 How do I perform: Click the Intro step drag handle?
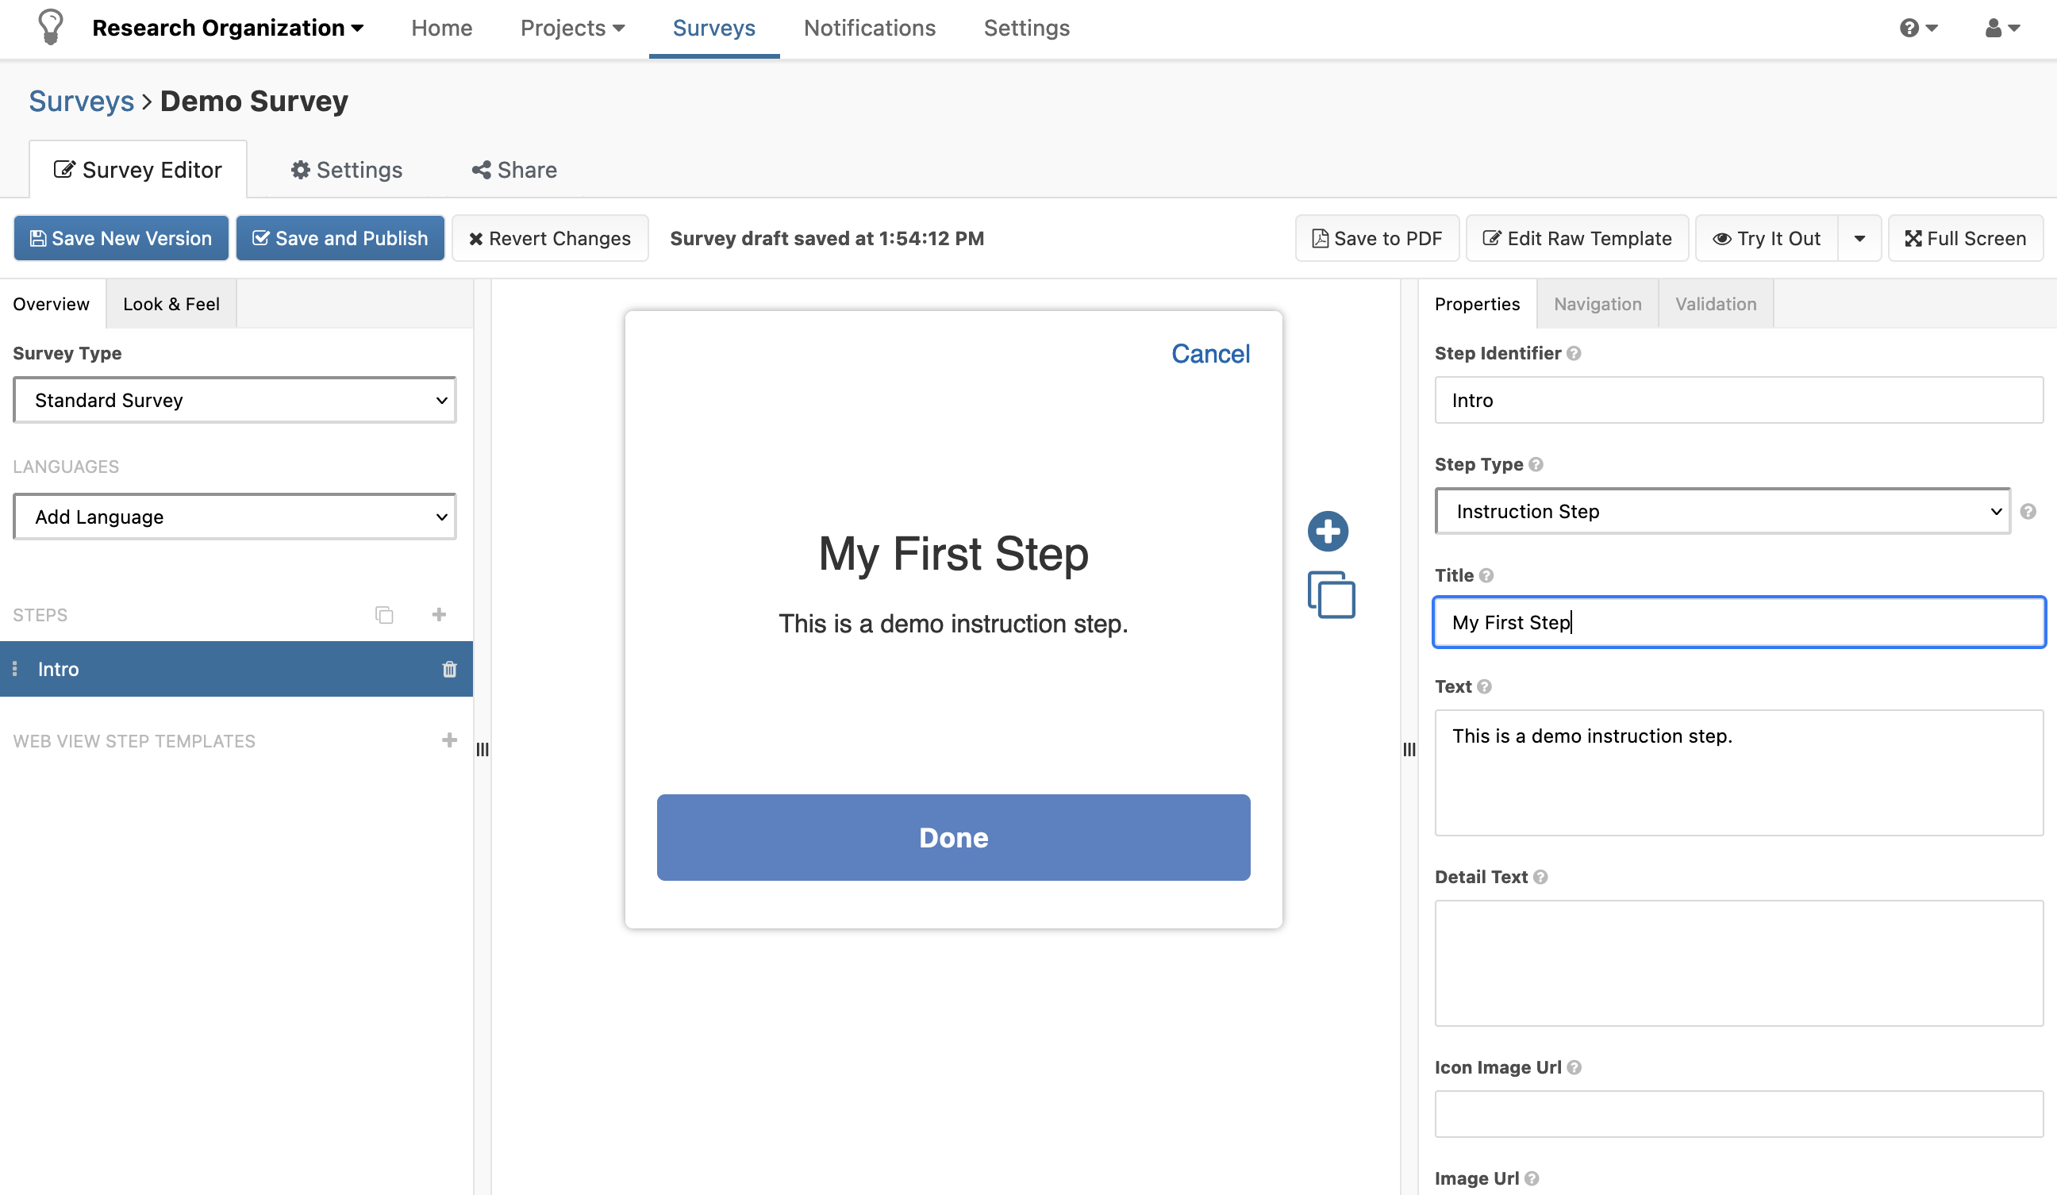point(15,668)
